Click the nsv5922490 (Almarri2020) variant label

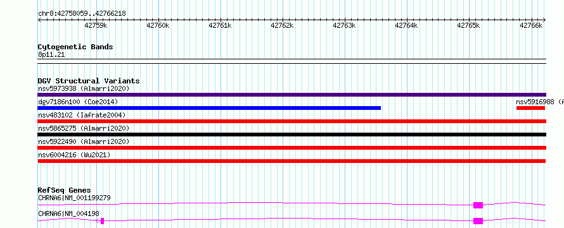(84, 141)
